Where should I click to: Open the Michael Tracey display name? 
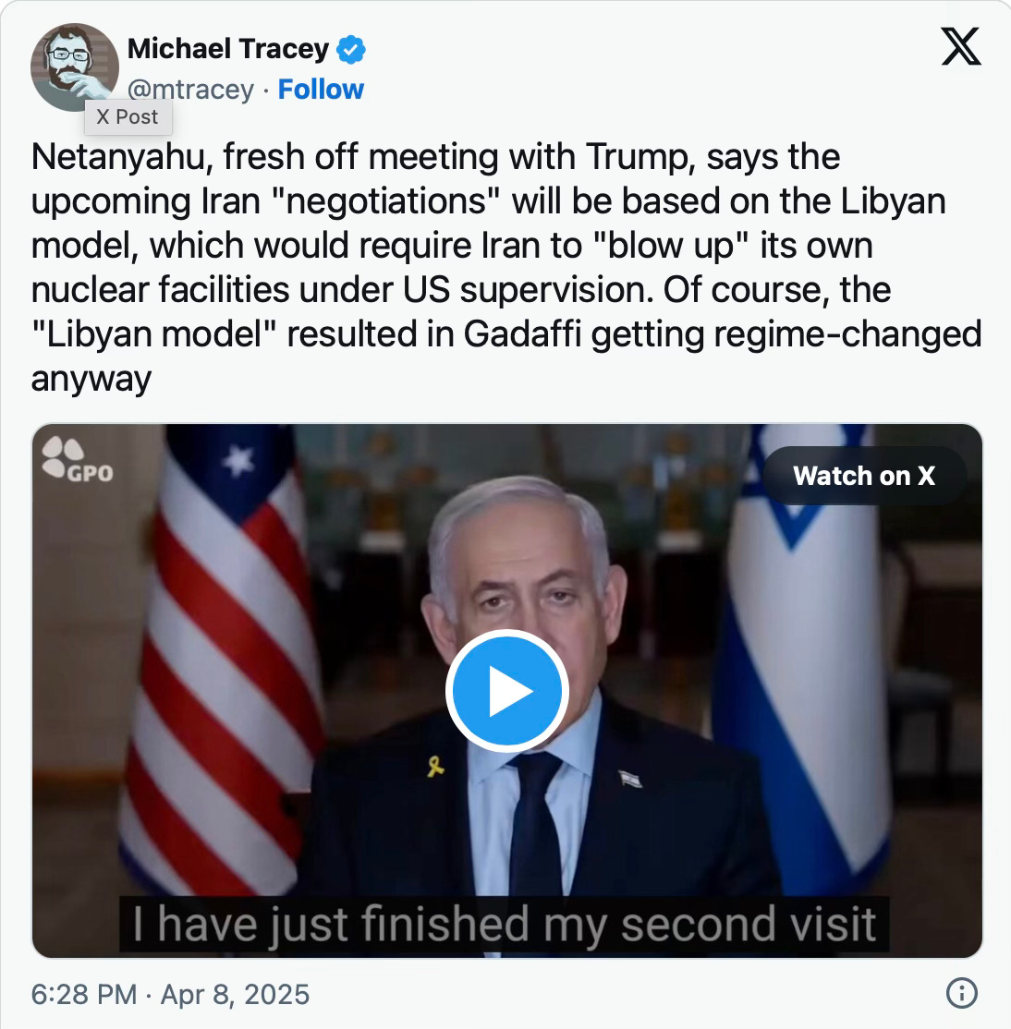pyautogui.click(x=228, y=49)
